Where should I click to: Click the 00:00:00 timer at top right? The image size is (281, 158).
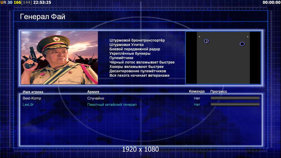click(272, 2)
